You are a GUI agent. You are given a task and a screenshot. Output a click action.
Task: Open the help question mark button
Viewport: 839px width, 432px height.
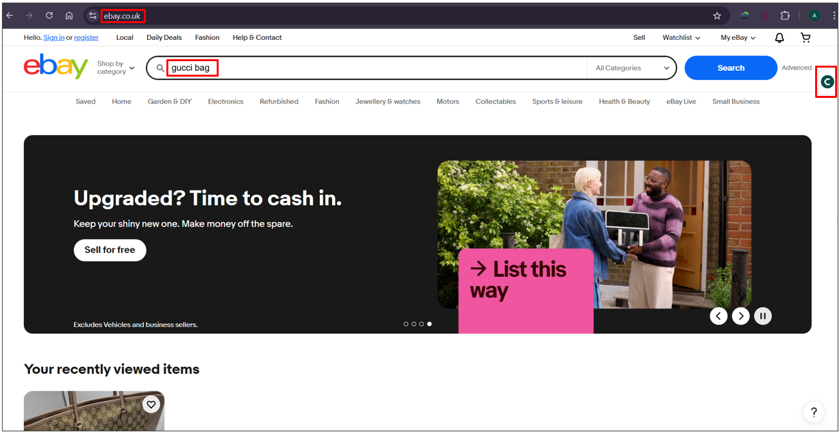point(814,412)
